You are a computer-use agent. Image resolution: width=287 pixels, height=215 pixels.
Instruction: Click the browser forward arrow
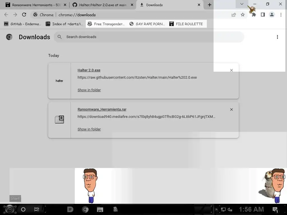coord(15,15)
